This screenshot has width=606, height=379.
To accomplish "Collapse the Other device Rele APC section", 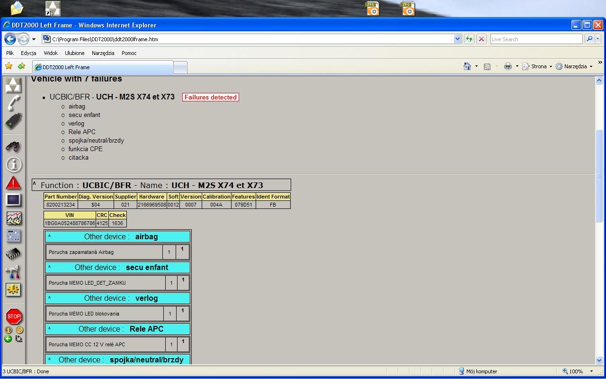I will tap(49, 329).
